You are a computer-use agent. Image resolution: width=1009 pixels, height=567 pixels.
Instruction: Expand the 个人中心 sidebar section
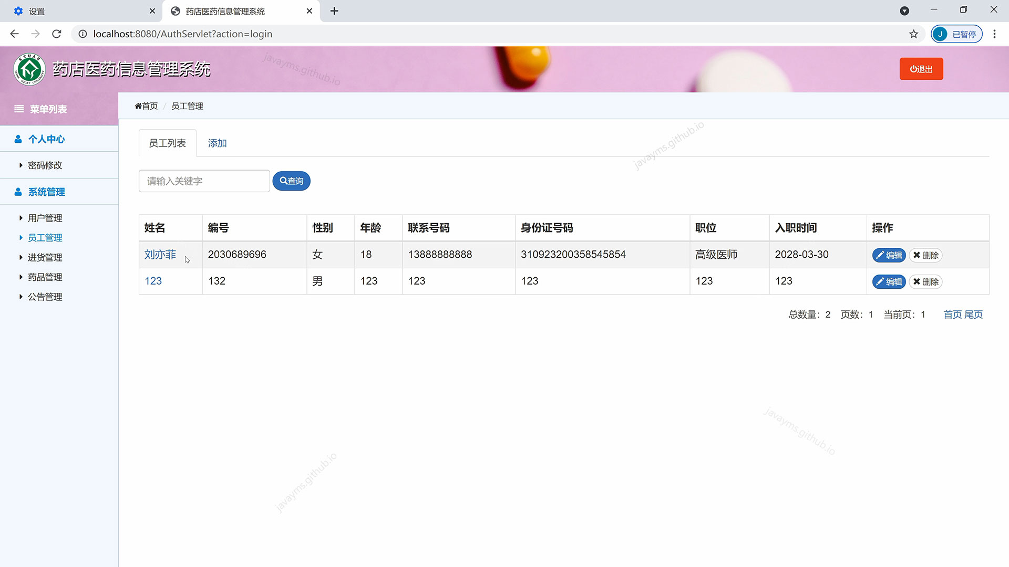(x=46, y=139)
